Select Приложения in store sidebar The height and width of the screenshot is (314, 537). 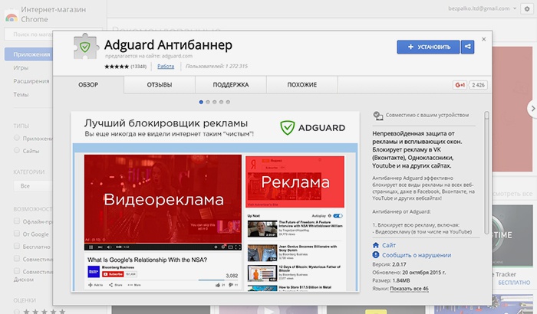[x=29, y=54]
